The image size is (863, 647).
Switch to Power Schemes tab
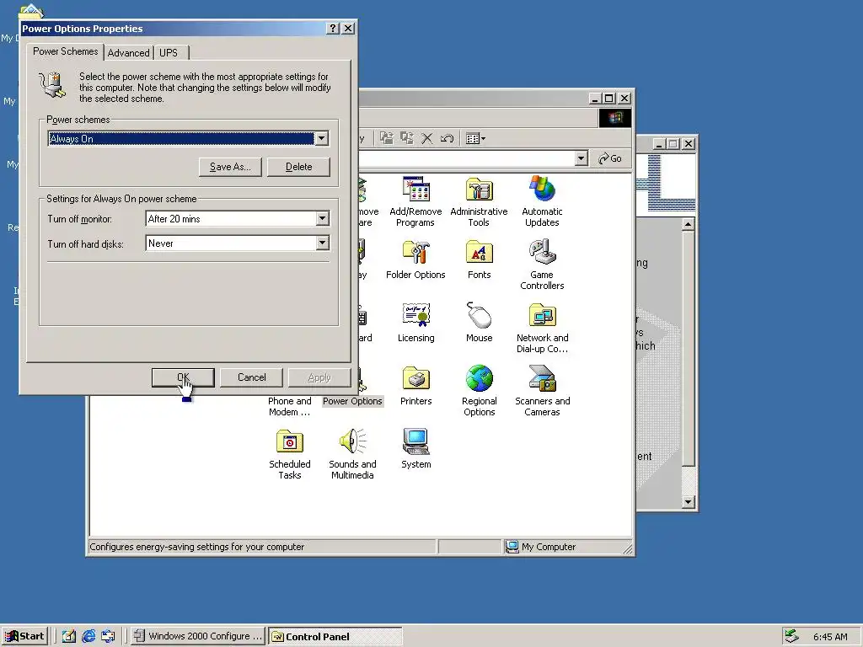point(66,51)
